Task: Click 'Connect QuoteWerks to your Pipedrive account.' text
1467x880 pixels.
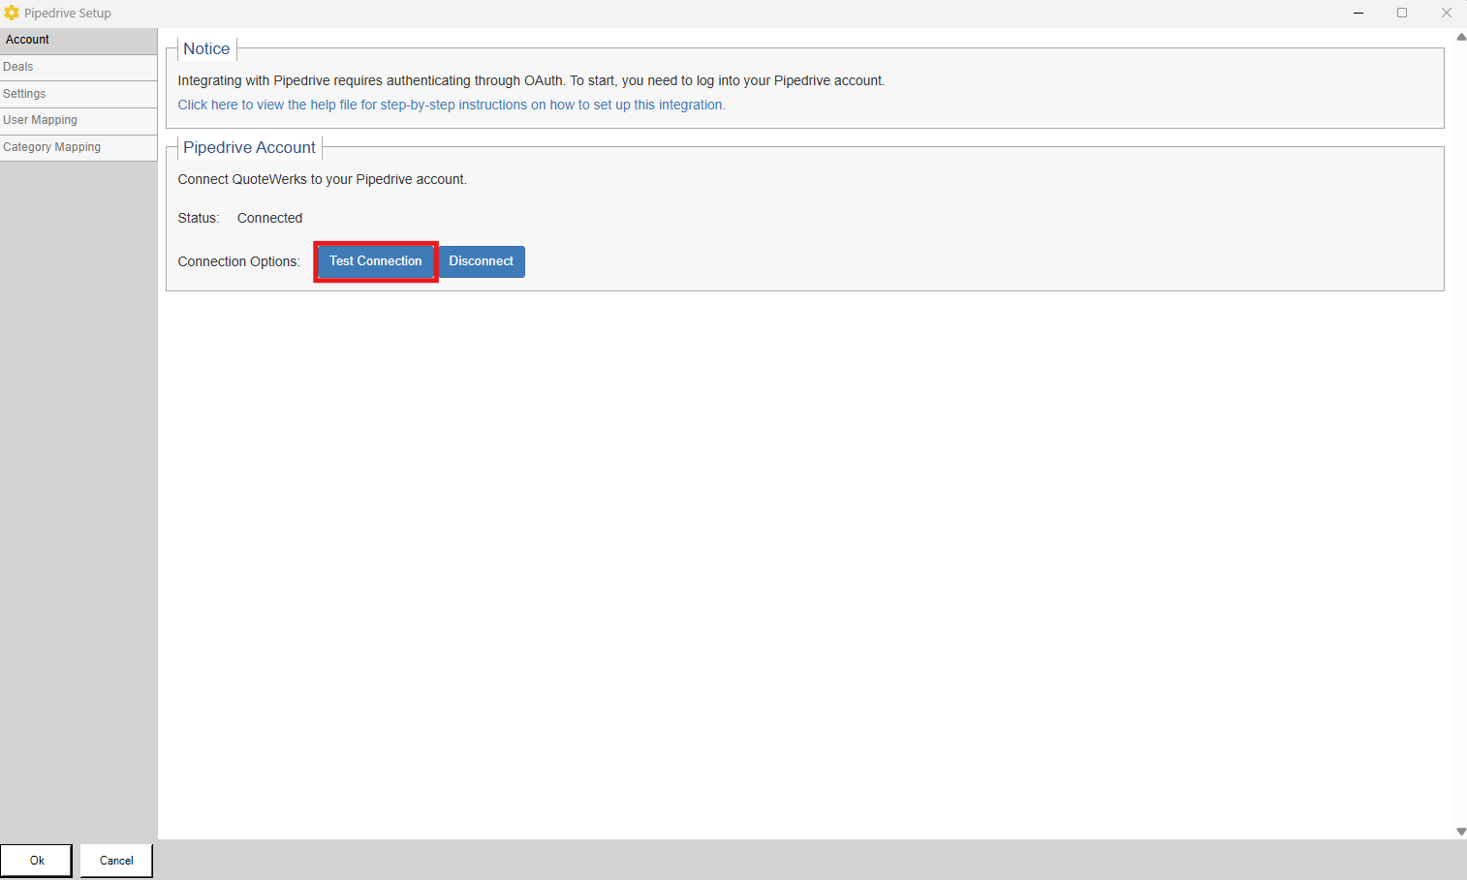Action: (322, 179)
